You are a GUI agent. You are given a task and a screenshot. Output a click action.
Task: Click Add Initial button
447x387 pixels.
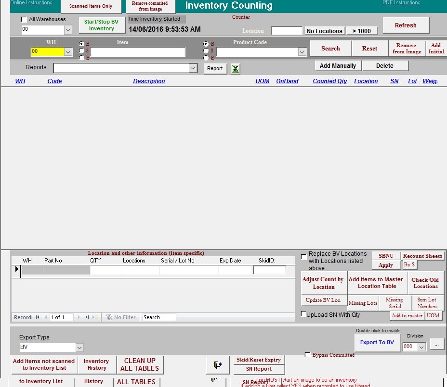[x=436, y=49]
